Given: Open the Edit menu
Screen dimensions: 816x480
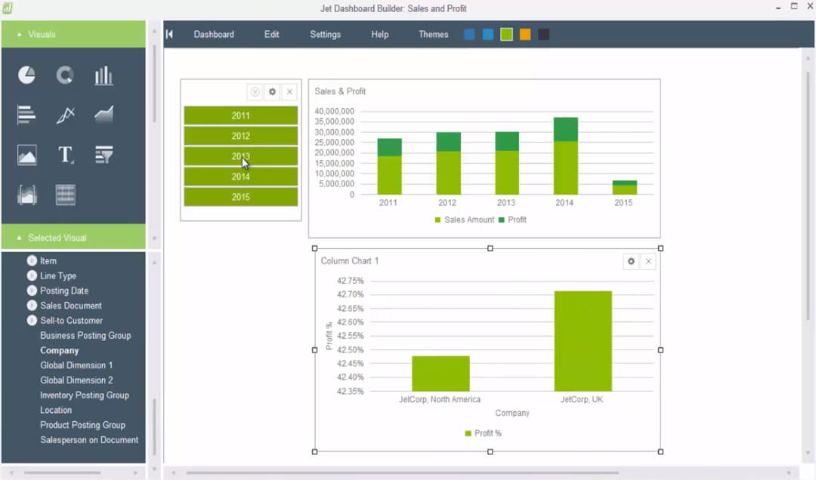Looking at the screenshot, I should click(x=272, y=34).
